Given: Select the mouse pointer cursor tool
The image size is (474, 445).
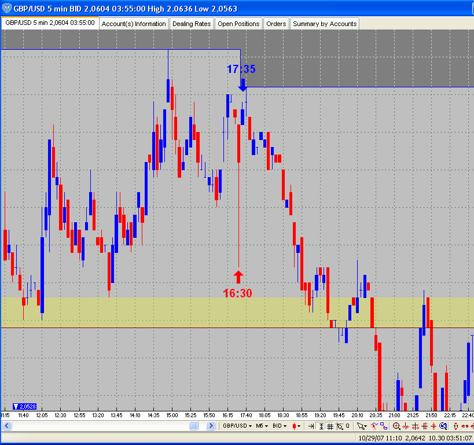Looking at the screenshot, I should point(361,426).
